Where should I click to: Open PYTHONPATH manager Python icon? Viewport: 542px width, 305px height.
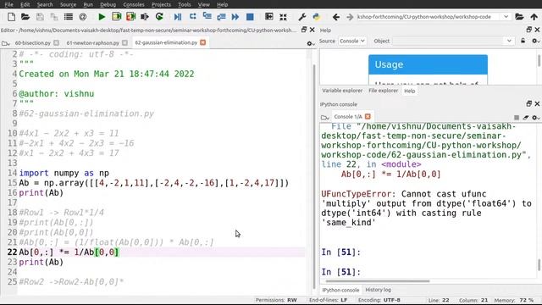tap(316, 17)
